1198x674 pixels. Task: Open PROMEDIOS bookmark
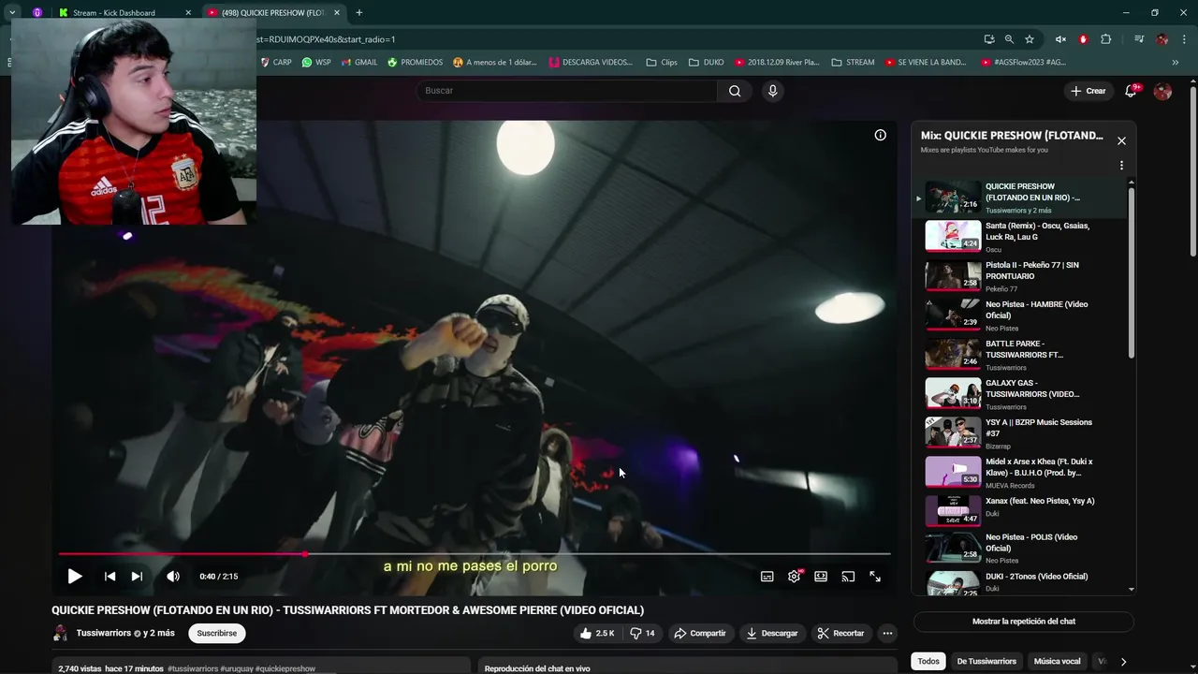point(415,63)
